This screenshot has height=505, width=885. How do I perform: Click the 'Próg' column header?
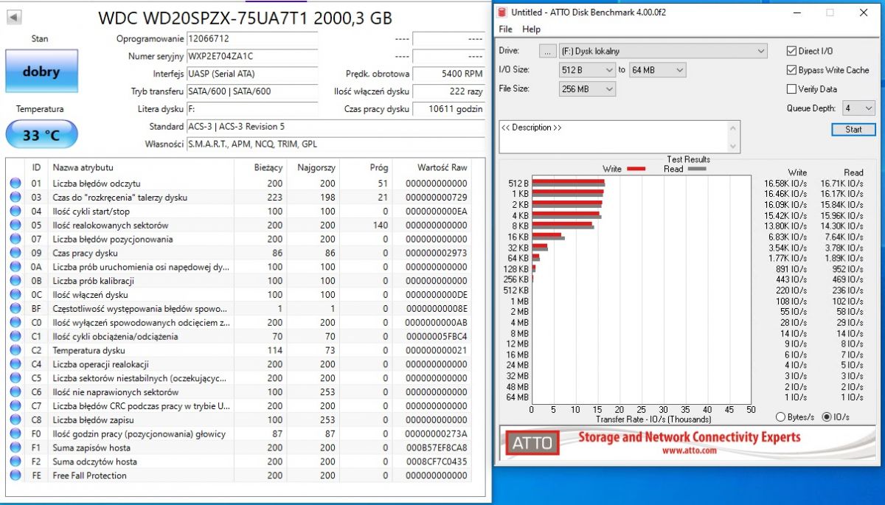click(378, 167)
